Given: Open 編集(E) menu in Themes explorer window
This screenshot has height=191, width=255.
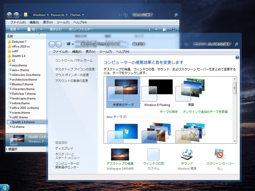Looking at the screenshot, I should (34, 22).
